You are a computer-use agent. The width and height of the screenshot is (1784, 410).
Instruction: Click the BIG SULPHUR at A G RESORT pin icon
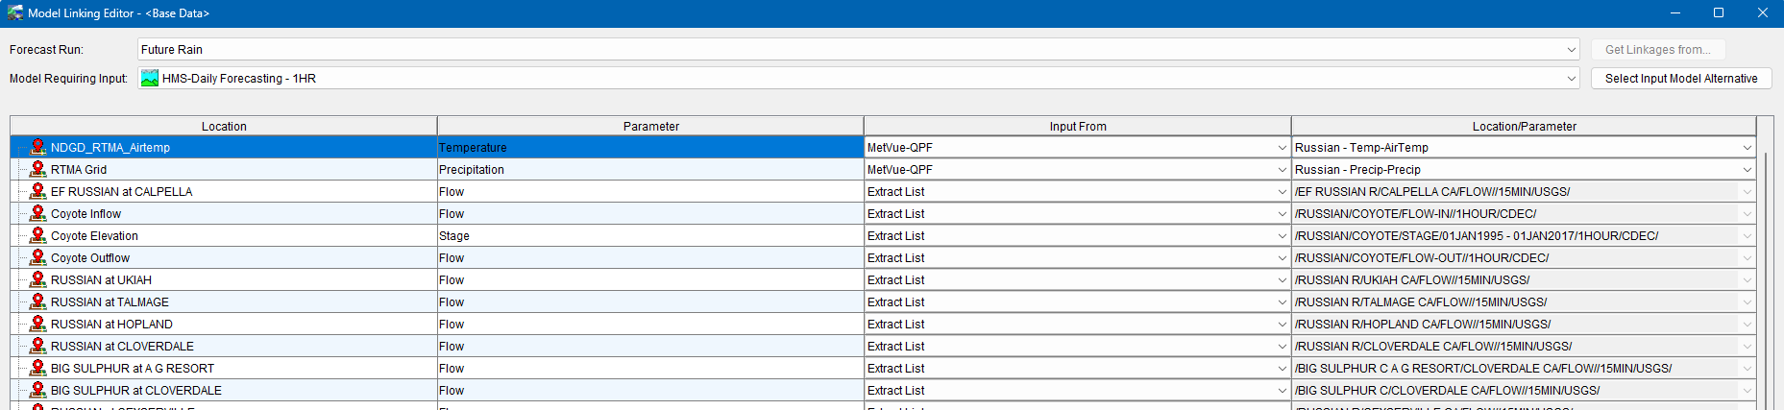click(x=38, y=368)
